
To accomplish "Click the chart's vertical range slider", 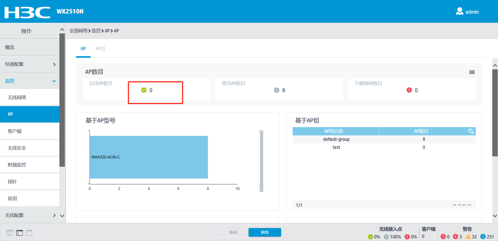I will click(x=261, y=161).
